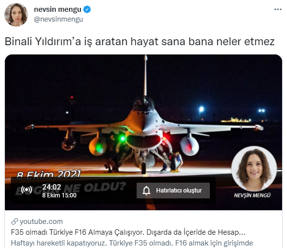Open the @nevsinmengu handle link
287x248 pixels.
point(58,19)
